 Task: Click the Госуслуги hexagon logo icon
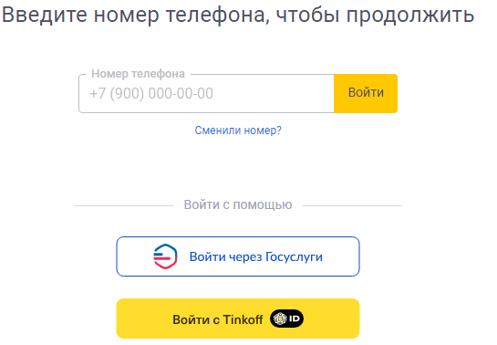[x=165, y=256]
